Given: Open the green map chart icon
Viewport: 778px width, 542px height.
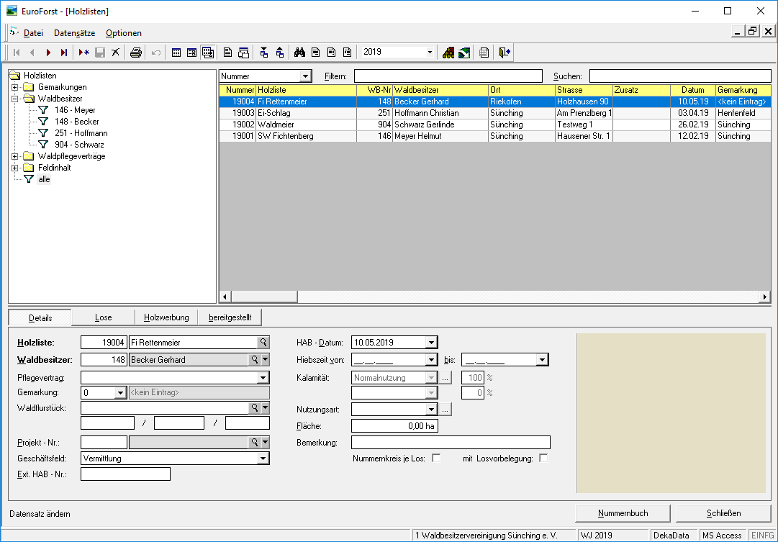Looking at the screenshot, I should coord(464,52).
